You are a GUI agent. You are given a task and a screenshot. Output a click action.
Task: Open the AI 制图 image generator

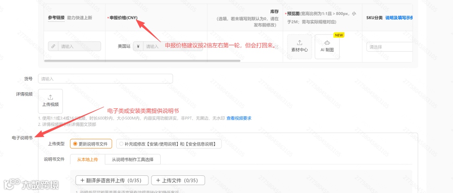coord(327,47)
